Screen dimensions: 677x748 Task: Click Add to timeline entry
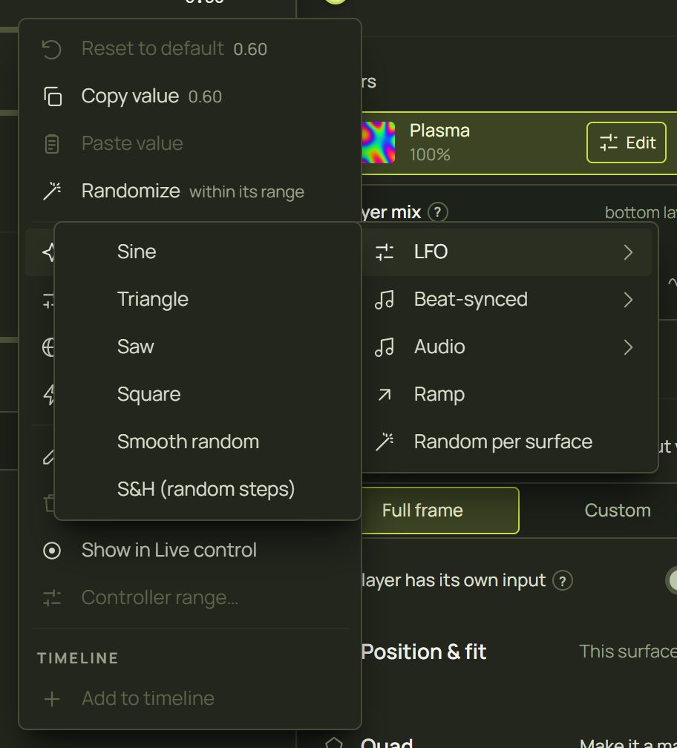pos(190,699)
